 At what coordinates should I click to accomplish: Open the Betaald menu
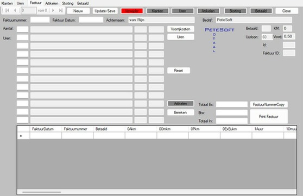[x=83, y=3]
